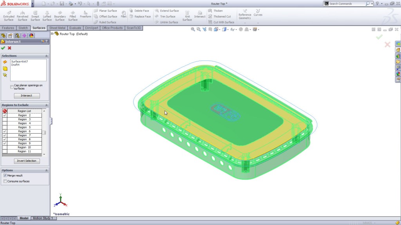Open the PropertyManager tab

pos(10,36)
